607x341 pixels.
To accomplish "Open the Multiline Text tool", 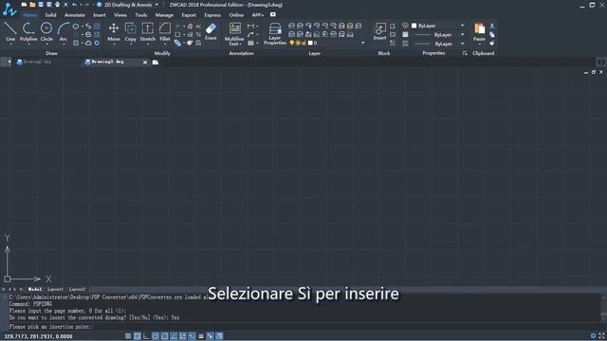I will point(234,33).
